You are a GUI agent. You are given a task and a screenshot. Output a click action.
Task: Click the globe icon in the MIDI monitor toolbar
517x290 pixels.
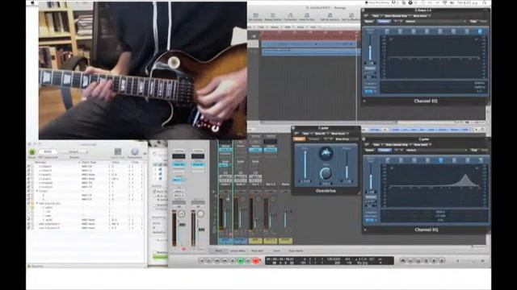(135, 151)
